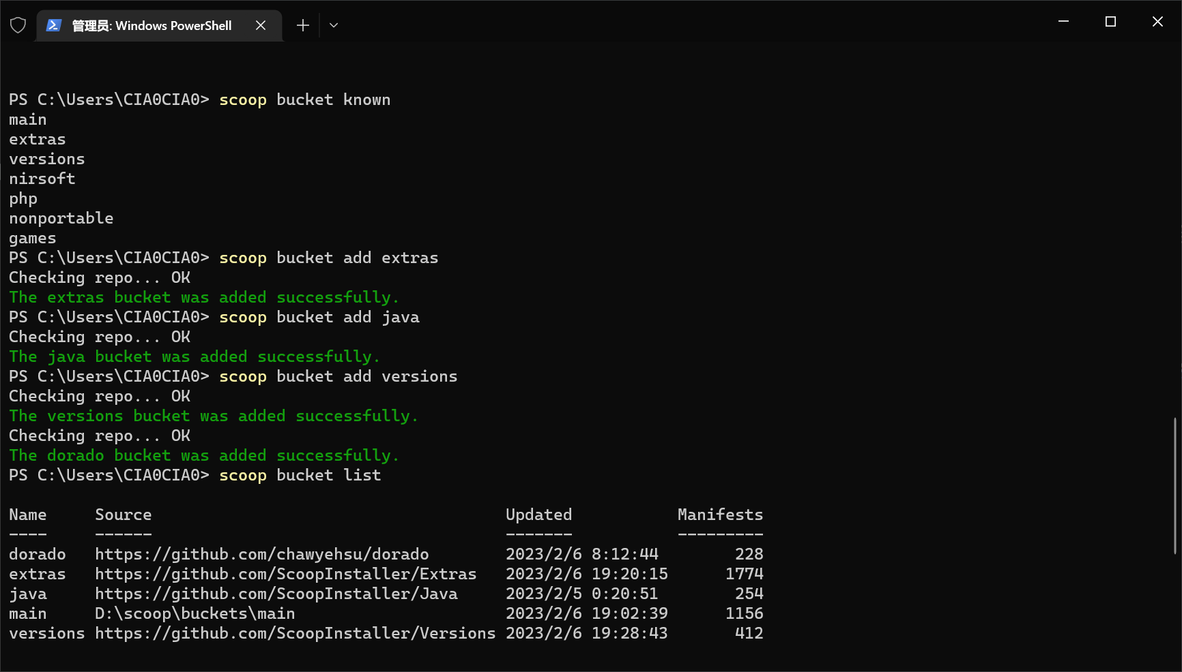Minimize the terminal window
The image size is (1182, 672).
(1063, 22)
